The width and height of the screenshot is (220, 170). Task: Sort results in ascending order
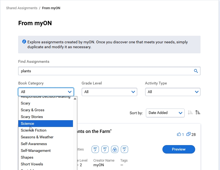coord(198,113)
